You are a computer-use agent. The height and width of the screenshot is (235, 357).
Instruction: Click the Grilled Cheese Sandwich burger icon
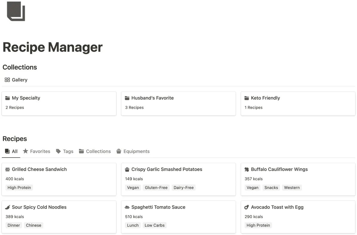click(x=7, y=169)
